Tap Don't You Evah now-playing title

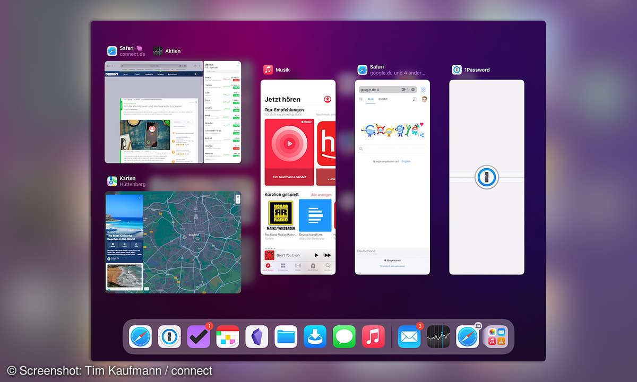tap(289, 255)
